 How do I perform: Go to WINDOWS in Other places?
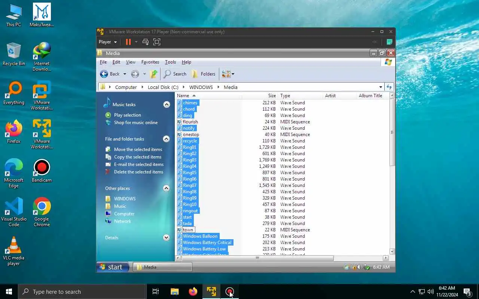tap(125, 199)
